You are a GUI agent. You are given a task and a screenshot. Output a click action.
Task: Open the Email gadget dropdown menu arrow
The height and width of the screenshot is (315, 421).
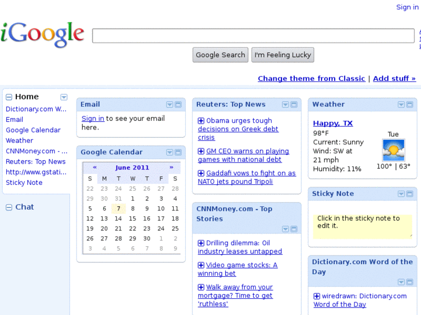(170, 105)
